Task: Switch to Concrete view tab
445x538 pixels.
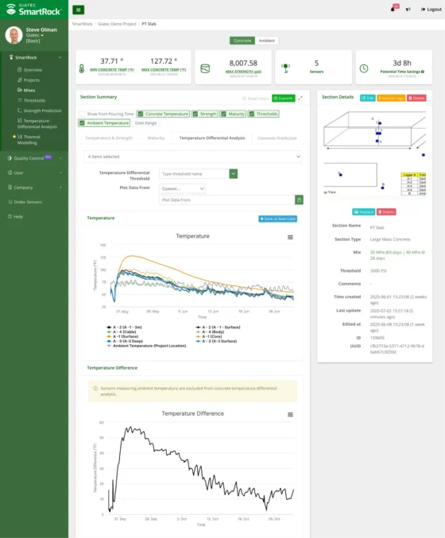Action: tap(242, 41)
